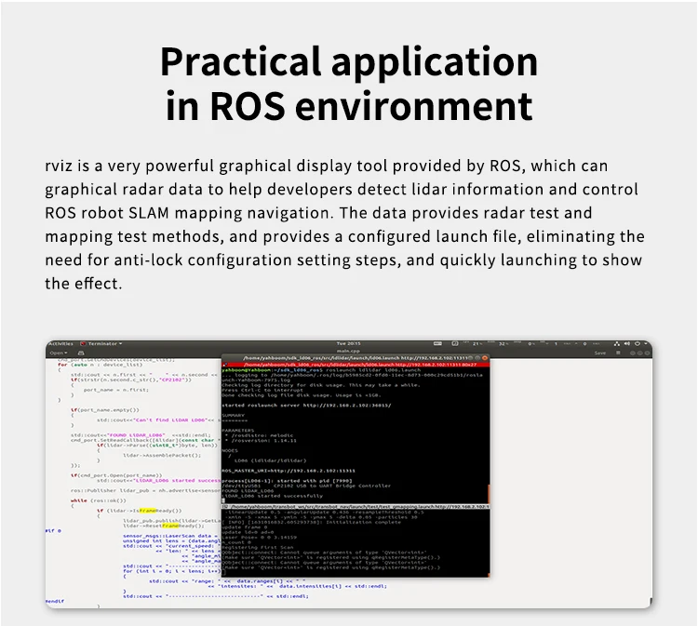Click inside the lower gmapping terminal output
This screenshot has height=626, width=698.
(354, 558)
